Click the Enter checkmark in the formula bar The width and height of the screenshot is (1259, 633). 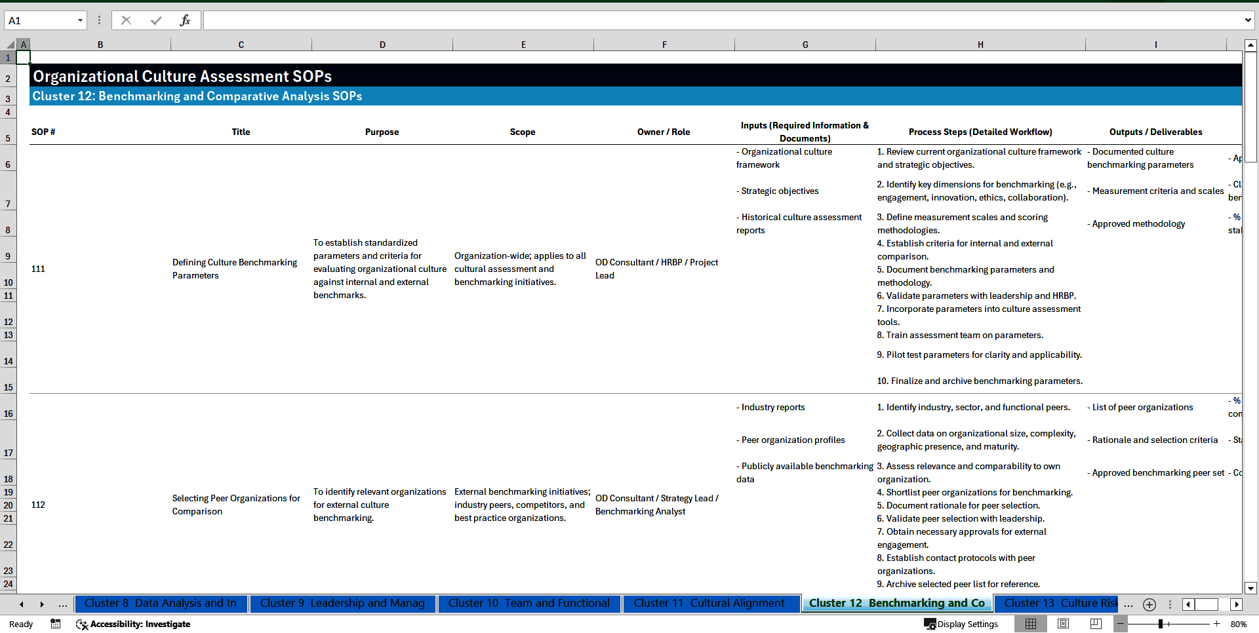155,20
